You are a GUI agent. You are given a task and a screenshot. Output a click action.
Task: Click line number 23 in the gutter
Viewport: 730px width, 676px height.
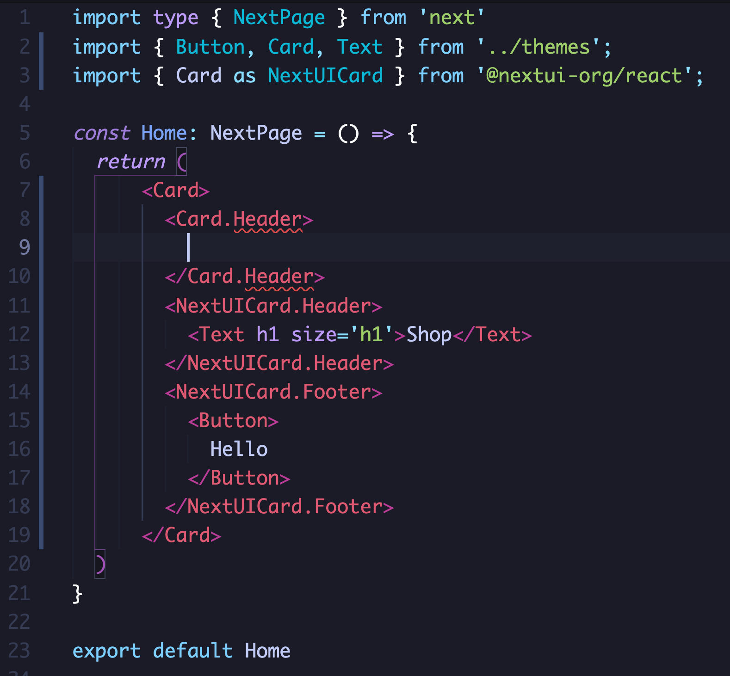19,651
